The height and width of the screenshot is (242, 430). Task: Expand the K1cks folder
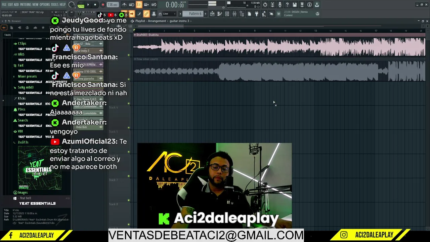tap(21, 98)
